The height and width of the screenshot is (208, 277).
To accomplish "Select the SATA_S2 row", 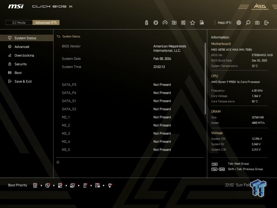I will click(130, 109).
